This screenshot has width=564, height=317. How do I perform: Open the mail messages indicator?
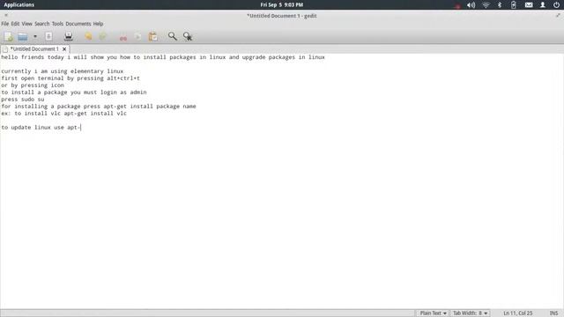coord(529,5)
